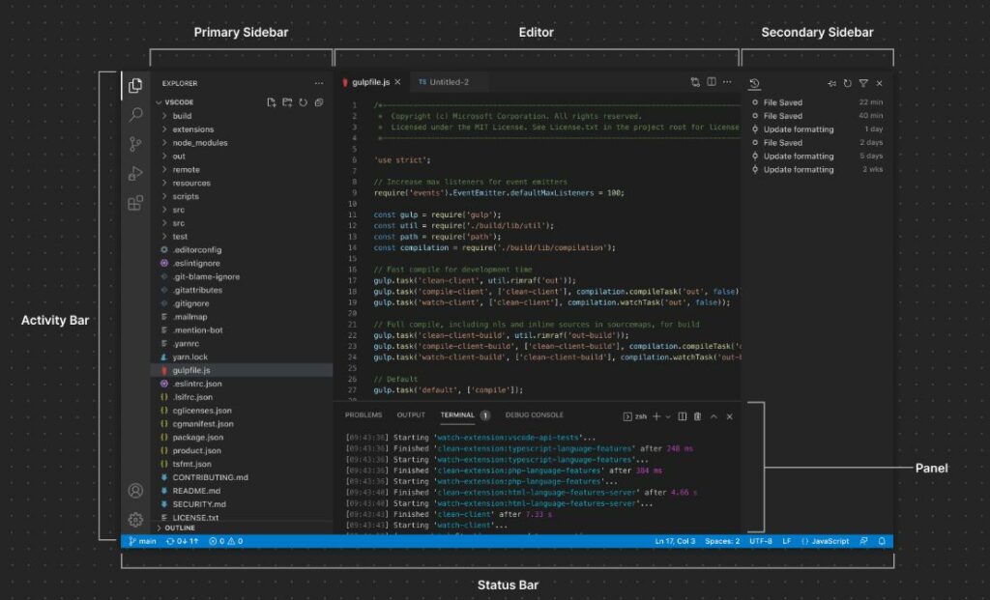Image resolution: width=990 pixels, height=600 pixels.
Task: Open errors and warnings count in status bar
Action: coord(226,541)
